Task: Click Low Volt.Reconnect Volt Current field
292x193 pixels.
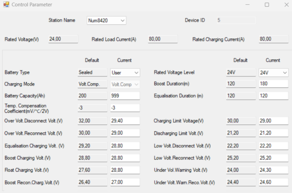Action: coord(274,158)
